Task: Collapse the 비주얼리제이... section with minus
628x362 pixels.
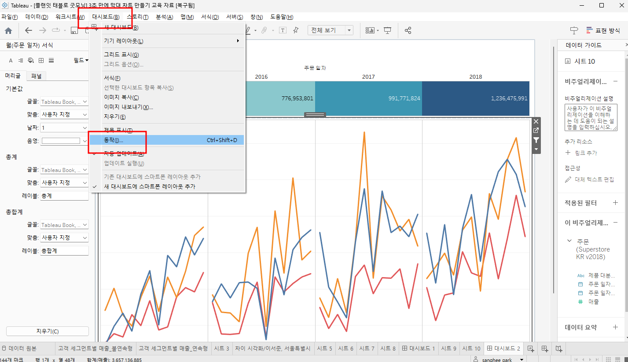Action: pos(615,81)
